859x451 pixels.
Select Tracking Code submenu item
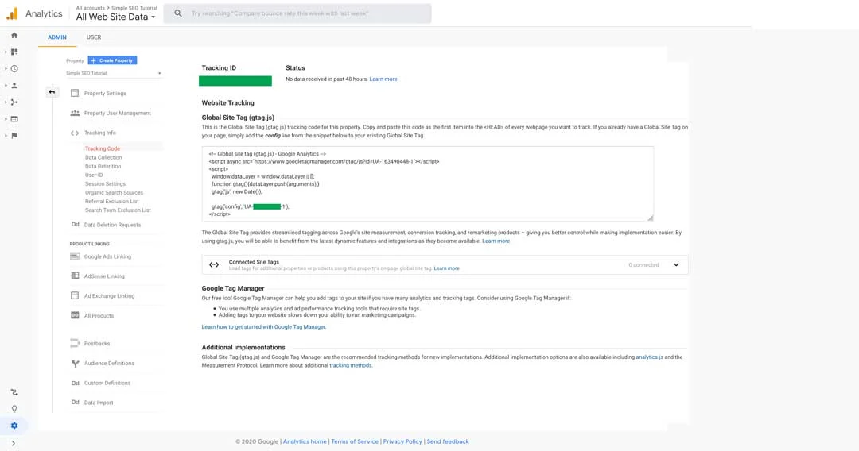click(x=103, y=148)
